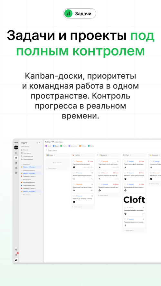This screenshot has width=161, height=286.
Task: Click attachment icon on Организовать встречу card
Action: 92,190
